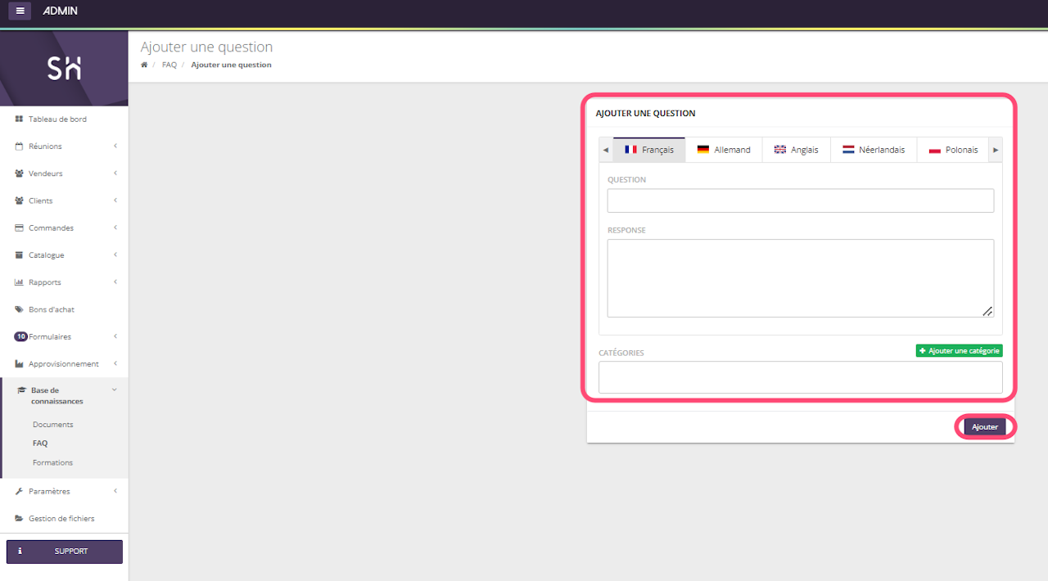1048x581 pixels.
Task: Click the home icon in breadcrumb
Action: (x=144, y=65)
